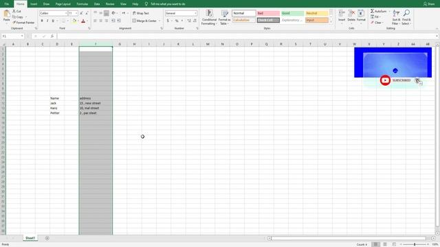440x247 pixels.
Task: Click the Increase Font Size icon
Action: click(81, 13)
